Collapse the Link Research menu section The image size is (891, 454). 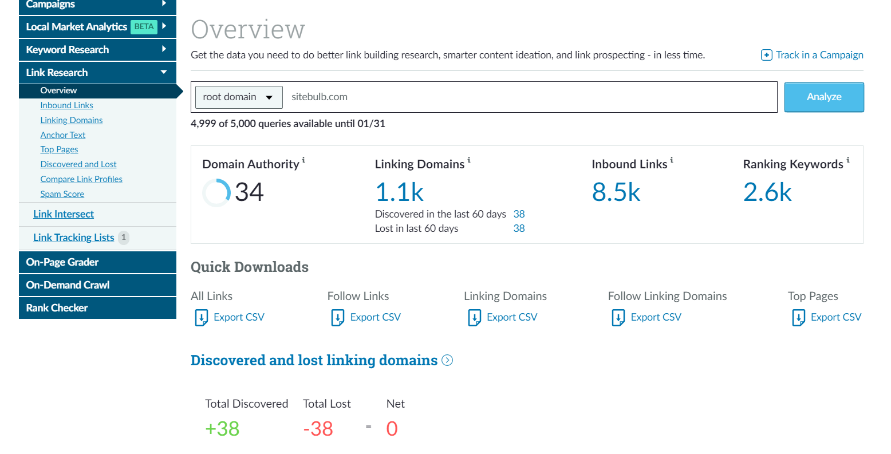pos(164,72)
